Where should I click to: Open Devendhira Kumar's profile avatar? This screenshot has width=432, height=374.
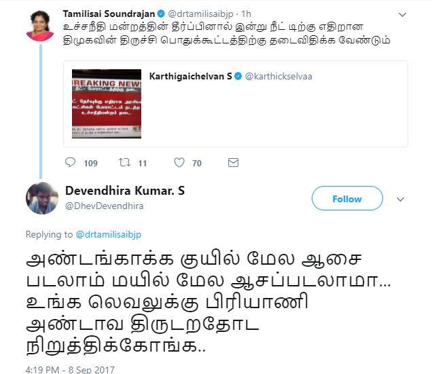click(42, 198)
